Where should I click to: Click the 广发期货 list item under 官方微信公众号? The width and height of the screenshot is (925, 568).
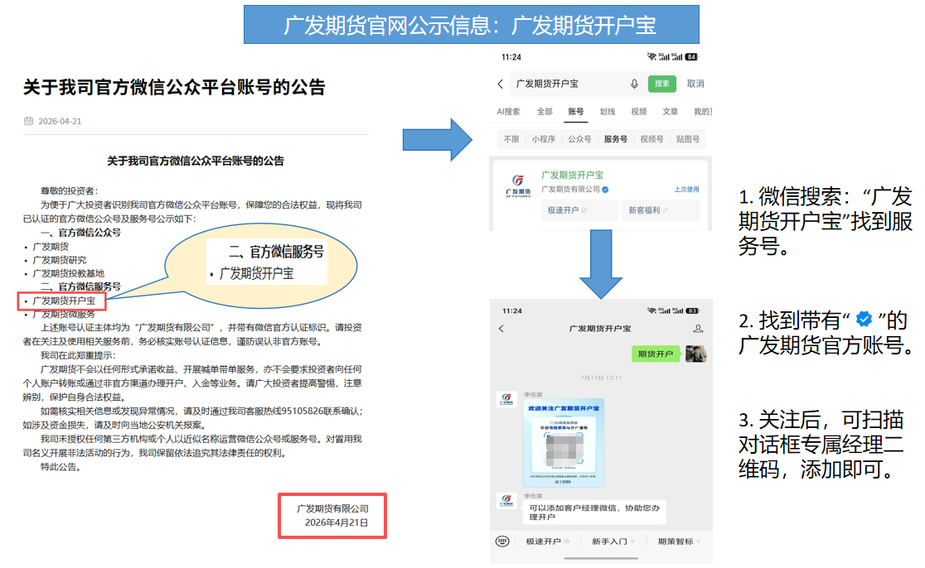click(51, 246)
